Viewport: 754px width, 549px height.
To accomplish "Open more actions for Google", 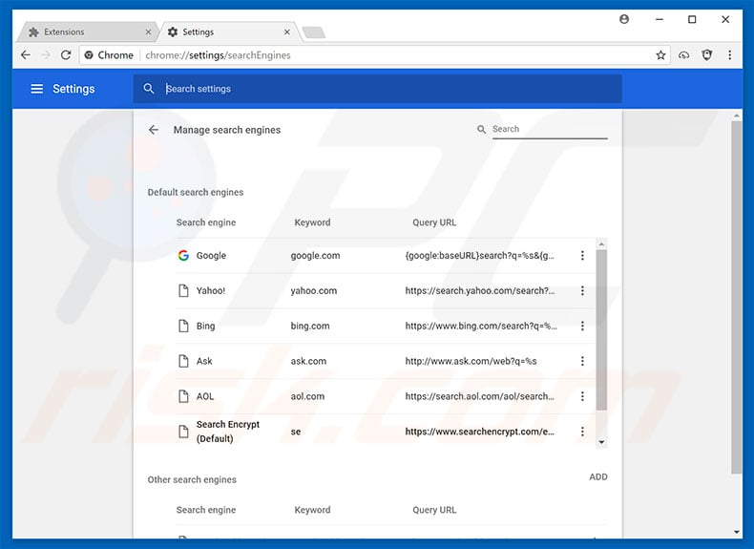I will pos(582,256).
